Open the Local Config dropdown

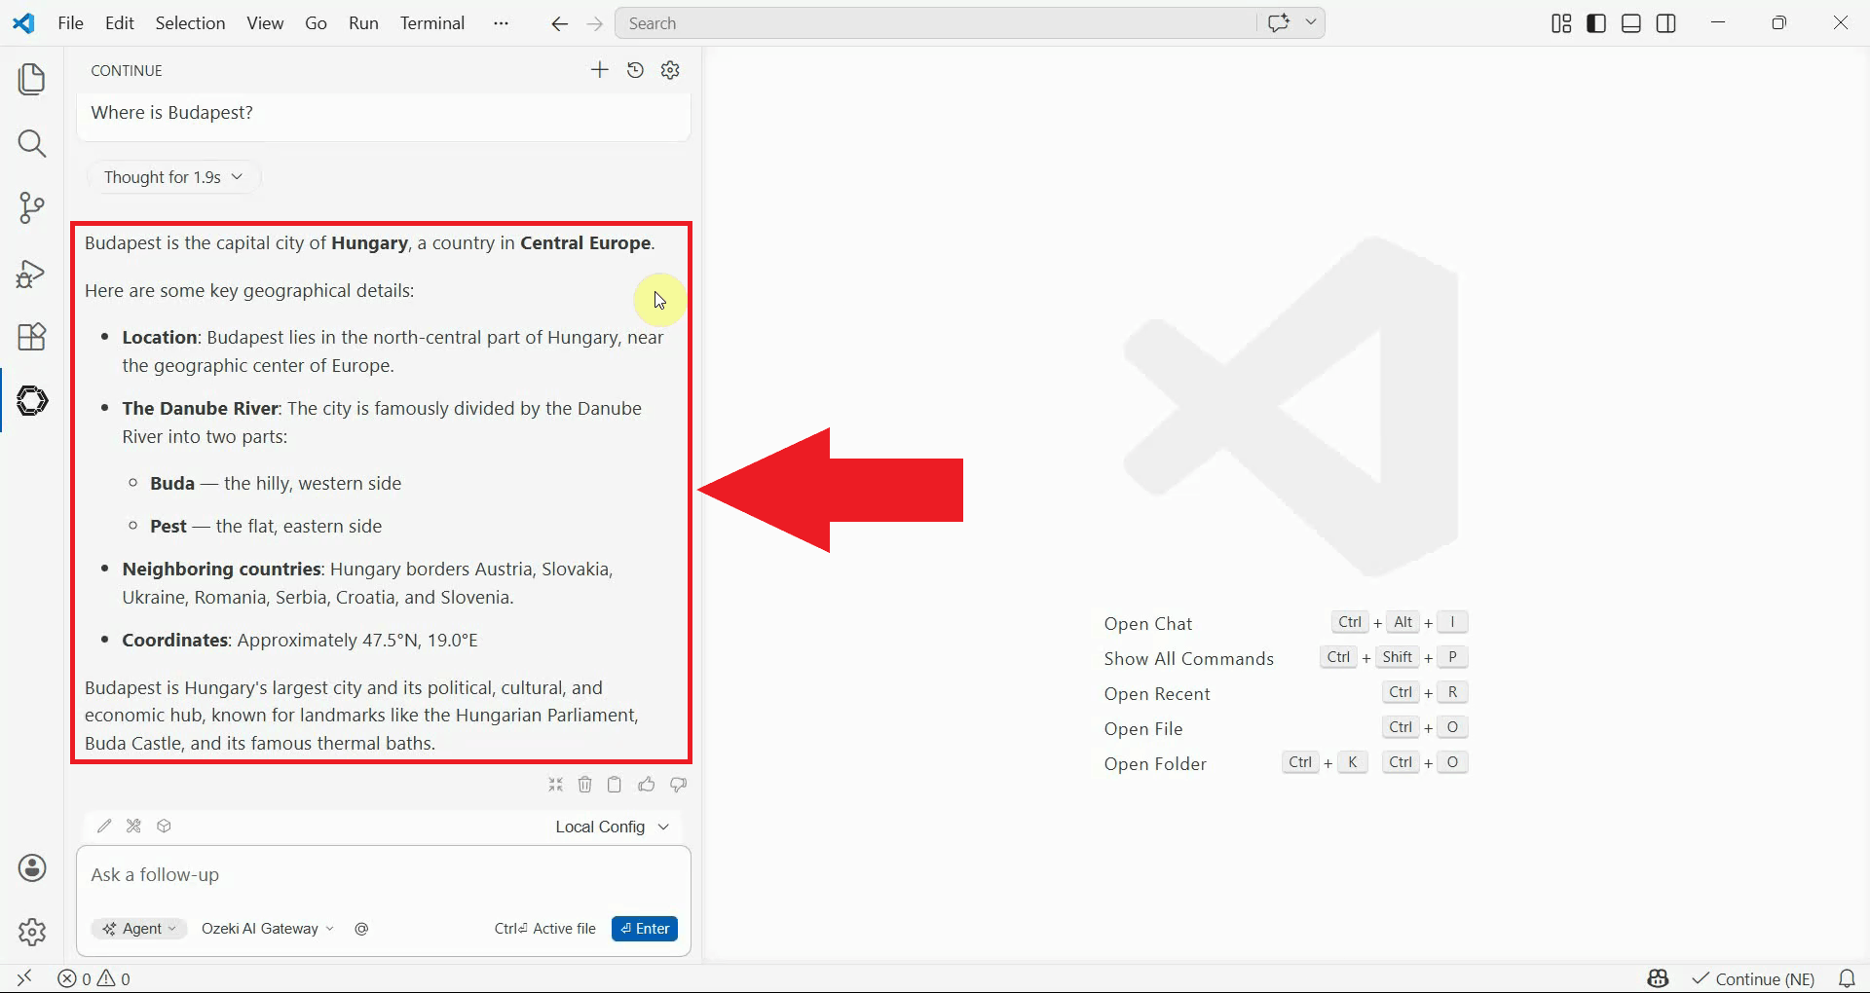[612, 827]
